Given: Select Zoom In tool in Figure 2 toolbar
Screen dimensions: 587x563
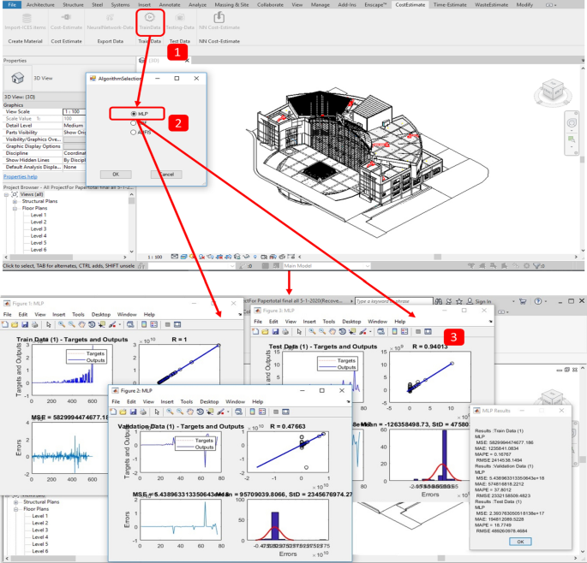Looking at the screenshot, I should coord(170,412).
